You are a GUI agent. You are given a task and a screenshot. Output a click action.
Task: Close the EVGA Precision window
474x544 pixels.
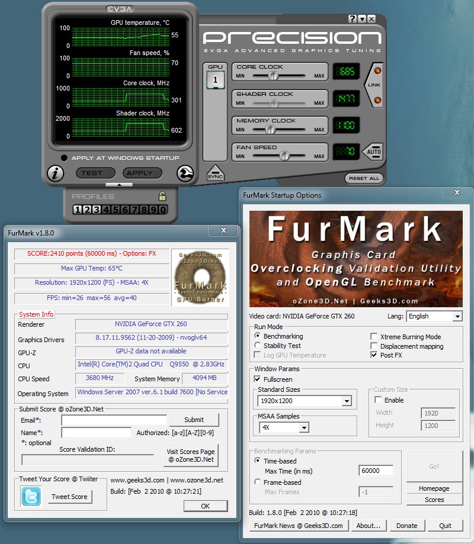pyautogui.click(x=371, y=19)
